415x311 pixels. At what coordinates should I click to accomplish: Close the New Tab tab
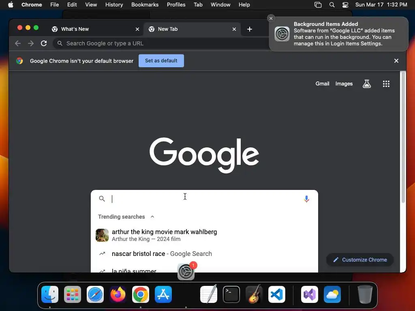click(234, 29)
